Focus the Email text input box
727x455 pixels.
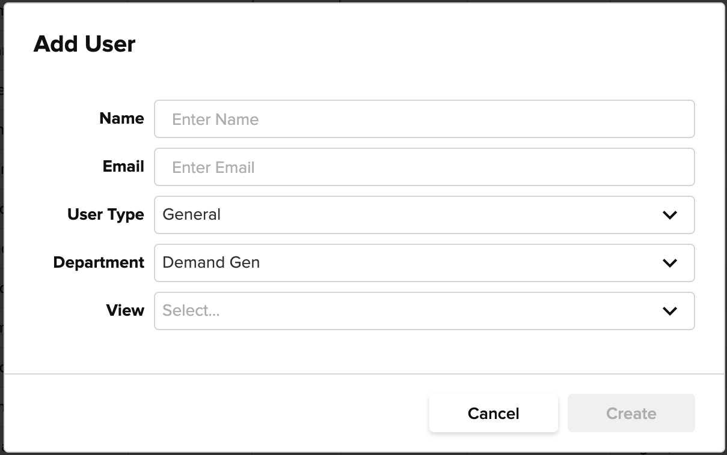425,167
